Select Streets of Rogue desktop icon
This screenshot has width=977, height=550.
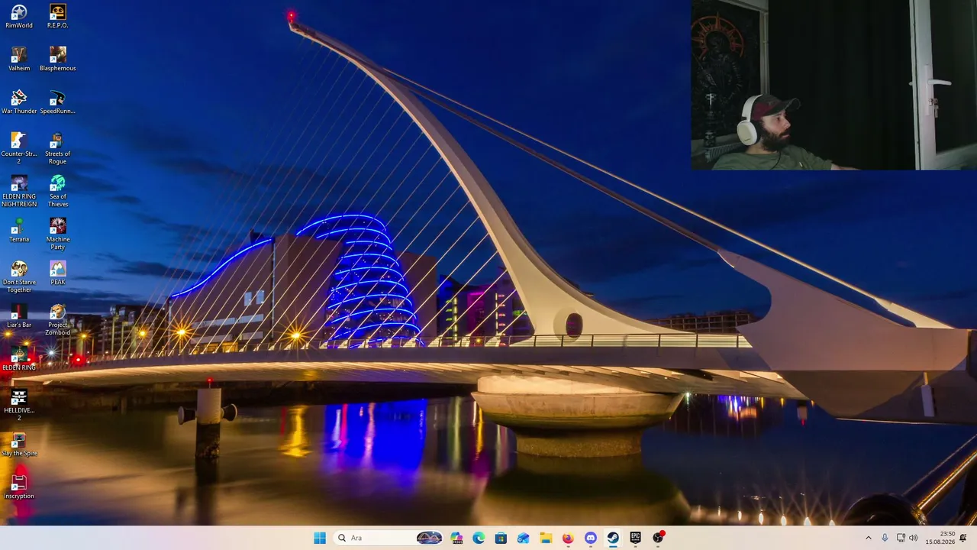[57, 148]
